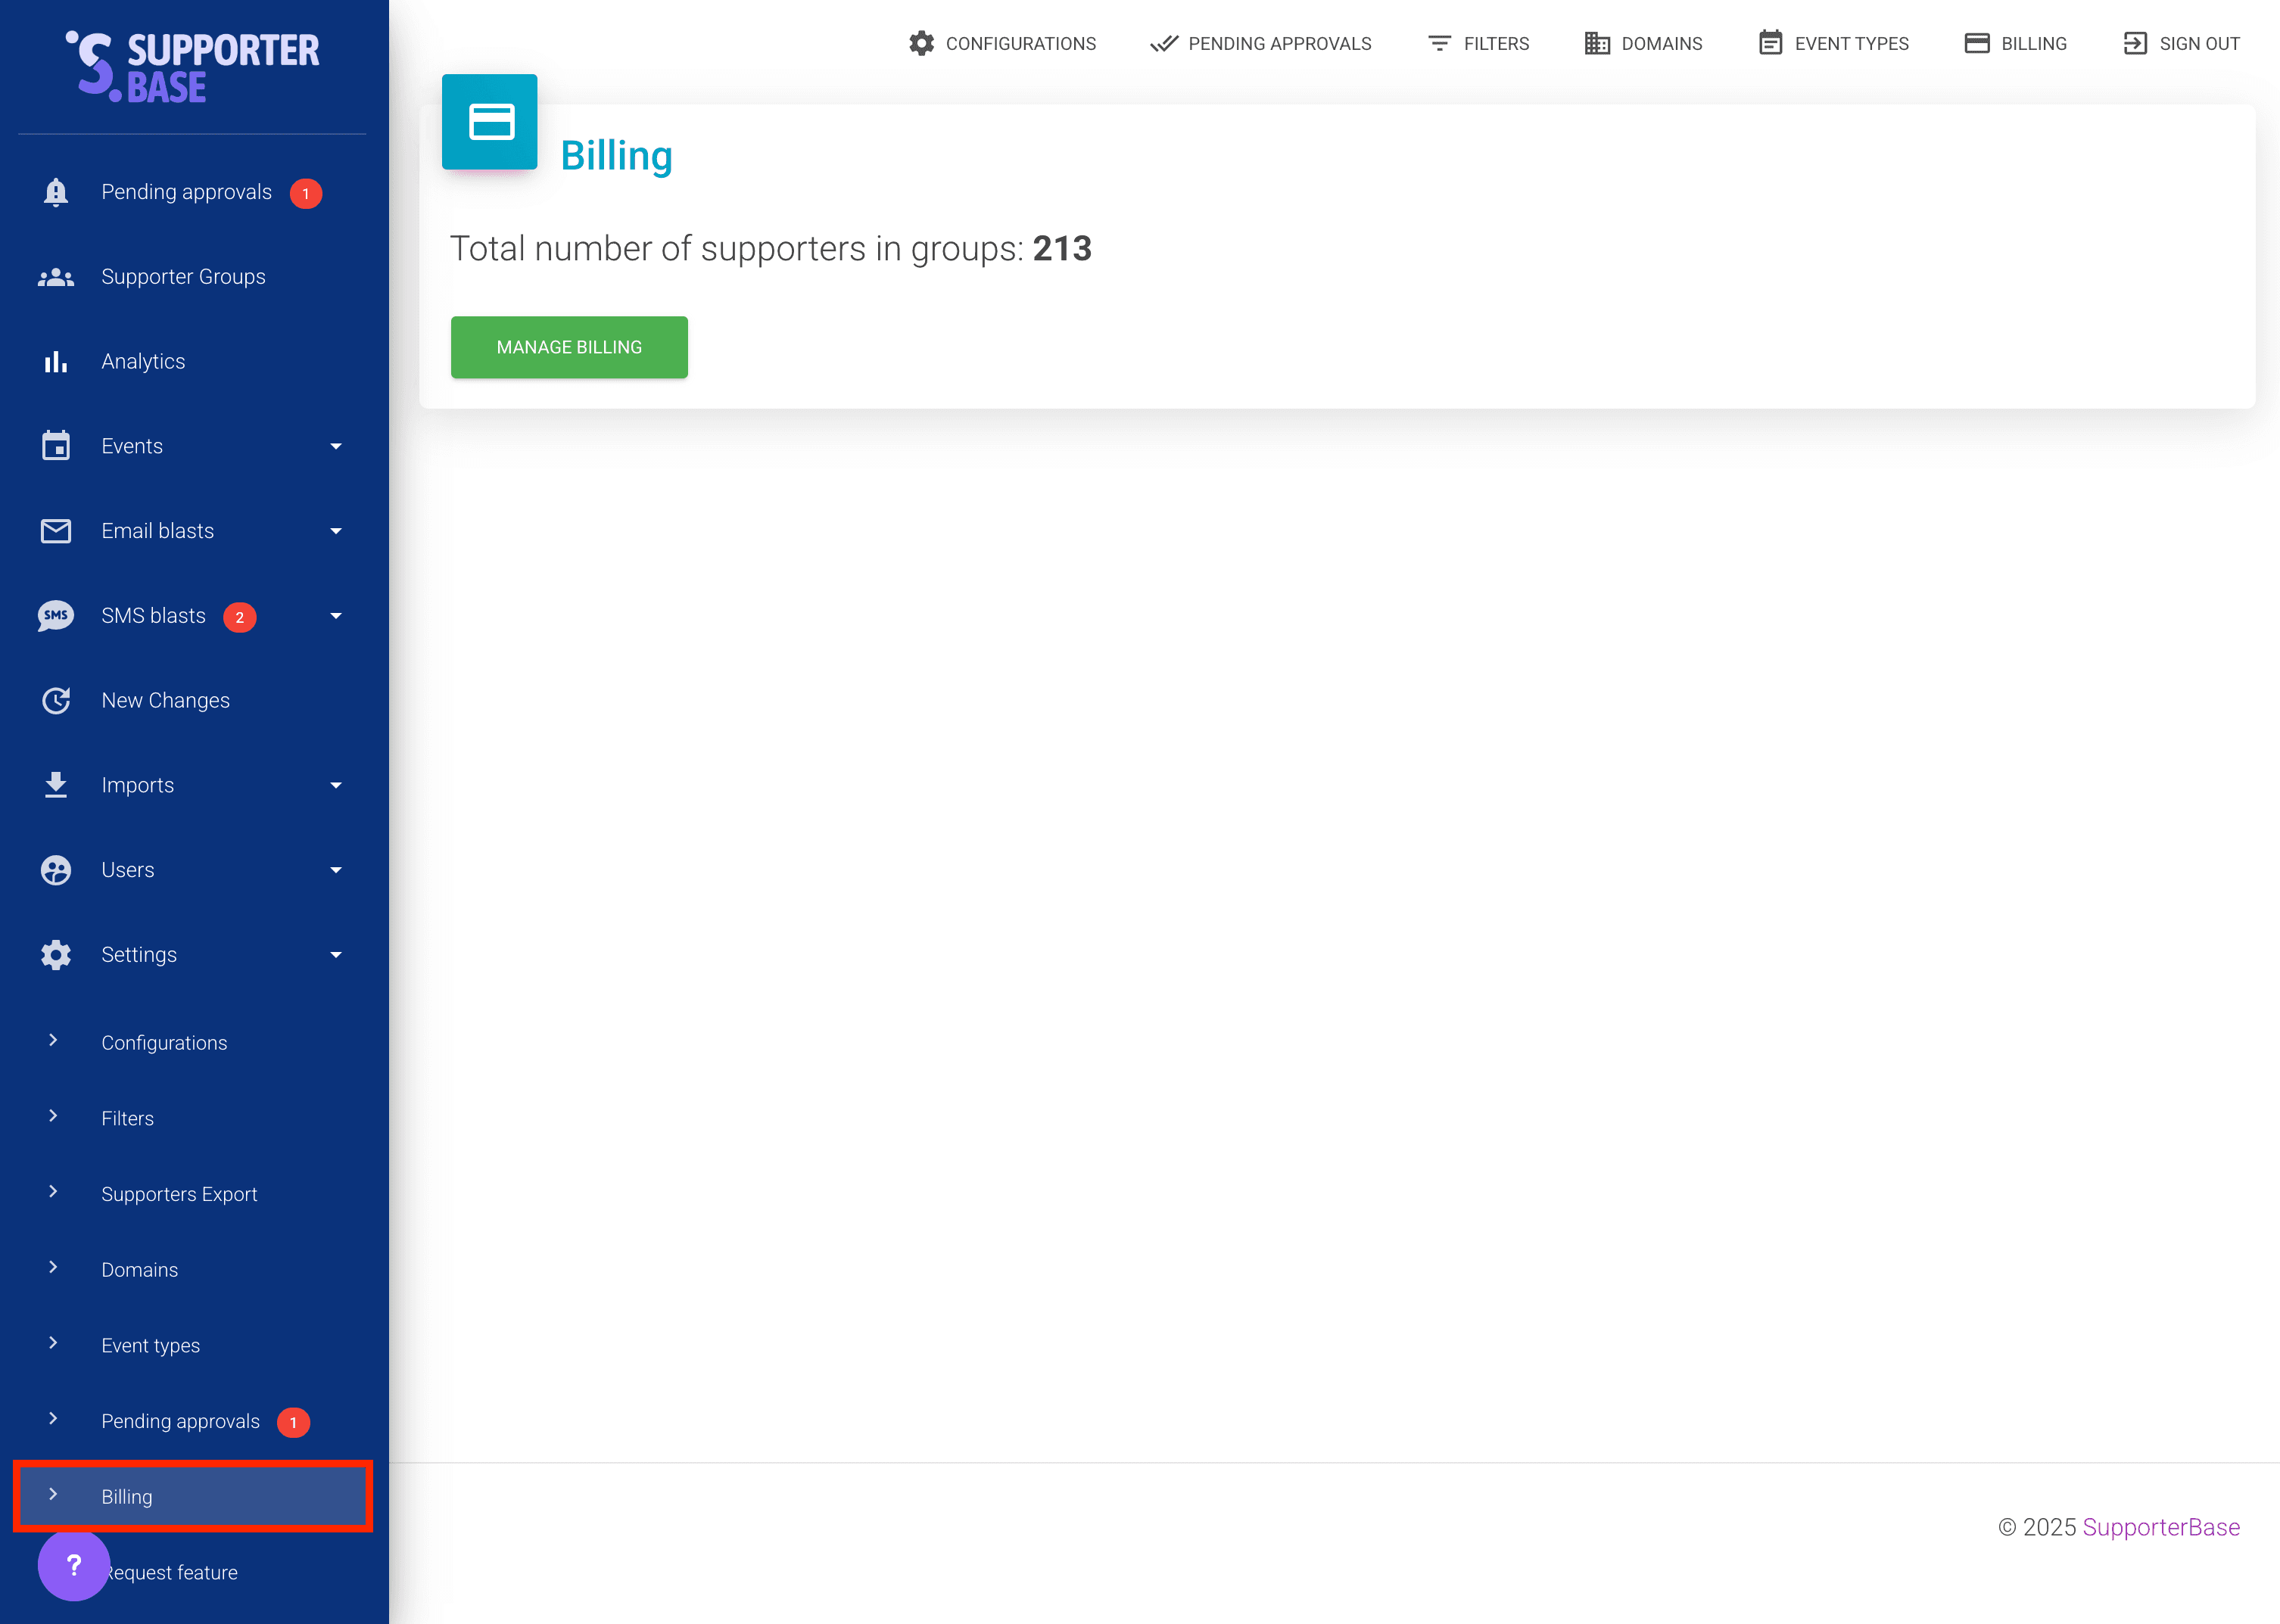Open the purple help question mark button
Screen dimensions: 2280x1624
click(74, 1566)
